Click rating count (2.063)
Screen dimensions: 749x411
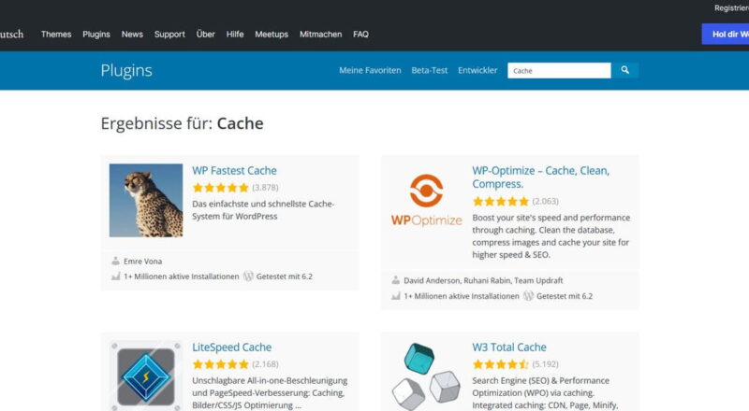coord(546,201)
